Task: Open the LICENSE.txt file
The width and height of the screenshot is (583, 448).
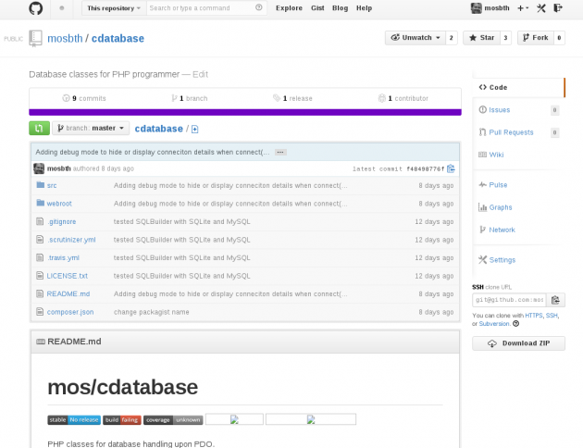Action: coord(68,276)
